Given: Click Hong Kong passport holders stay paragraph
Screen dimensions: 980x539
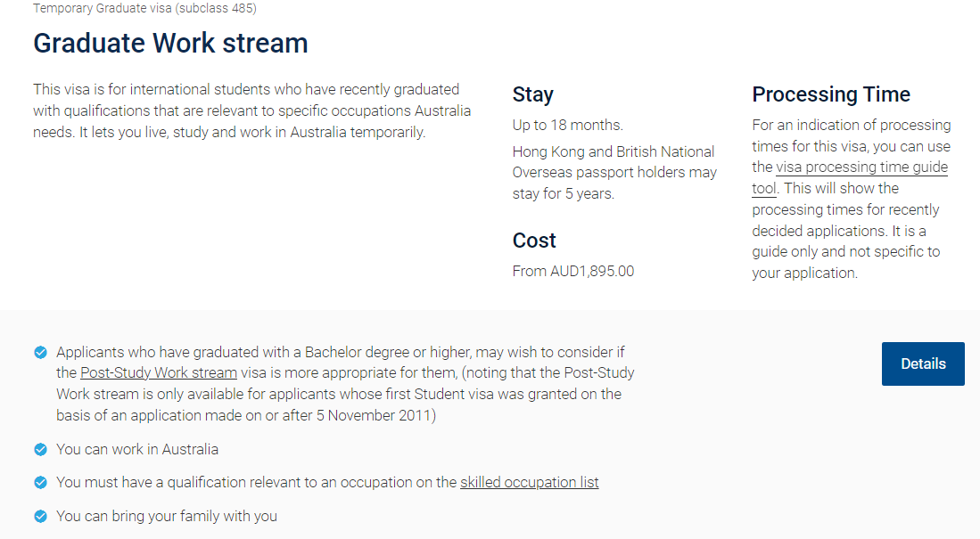Looking at the screenshot, I should click(614, 173).
